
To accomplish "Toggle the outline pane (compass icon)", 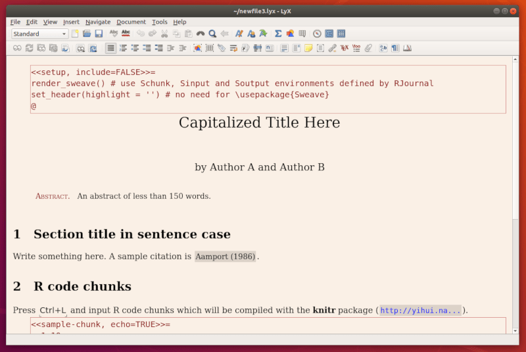I will pyautogui.click(x=317, y=34).
